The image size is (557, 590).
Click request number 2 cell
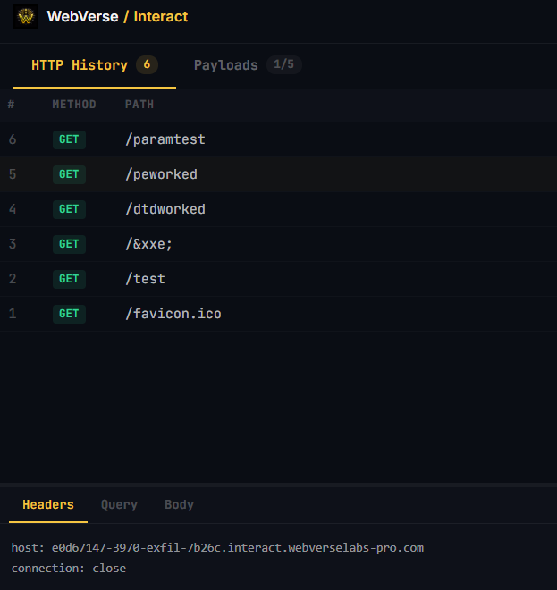click(13, 279)
